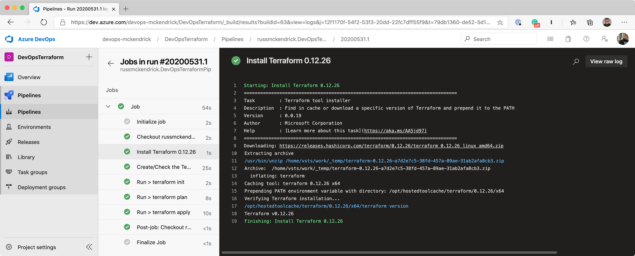The width and height of the screenshot is (635, 256).
Task: Click the Grammarly extension icon marked off
Action: [x=535, y=23]
